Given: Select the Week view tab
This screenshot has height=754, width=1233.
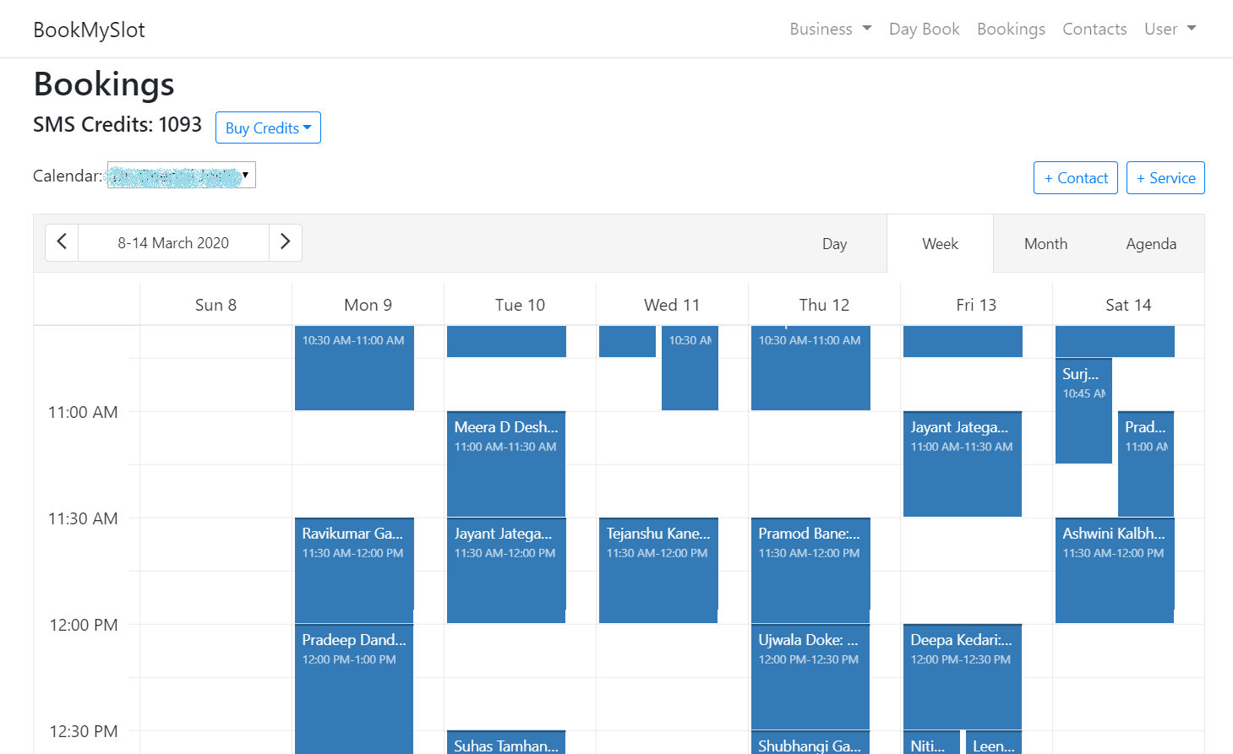Looking at the screenshot, I should pos(940,244).
